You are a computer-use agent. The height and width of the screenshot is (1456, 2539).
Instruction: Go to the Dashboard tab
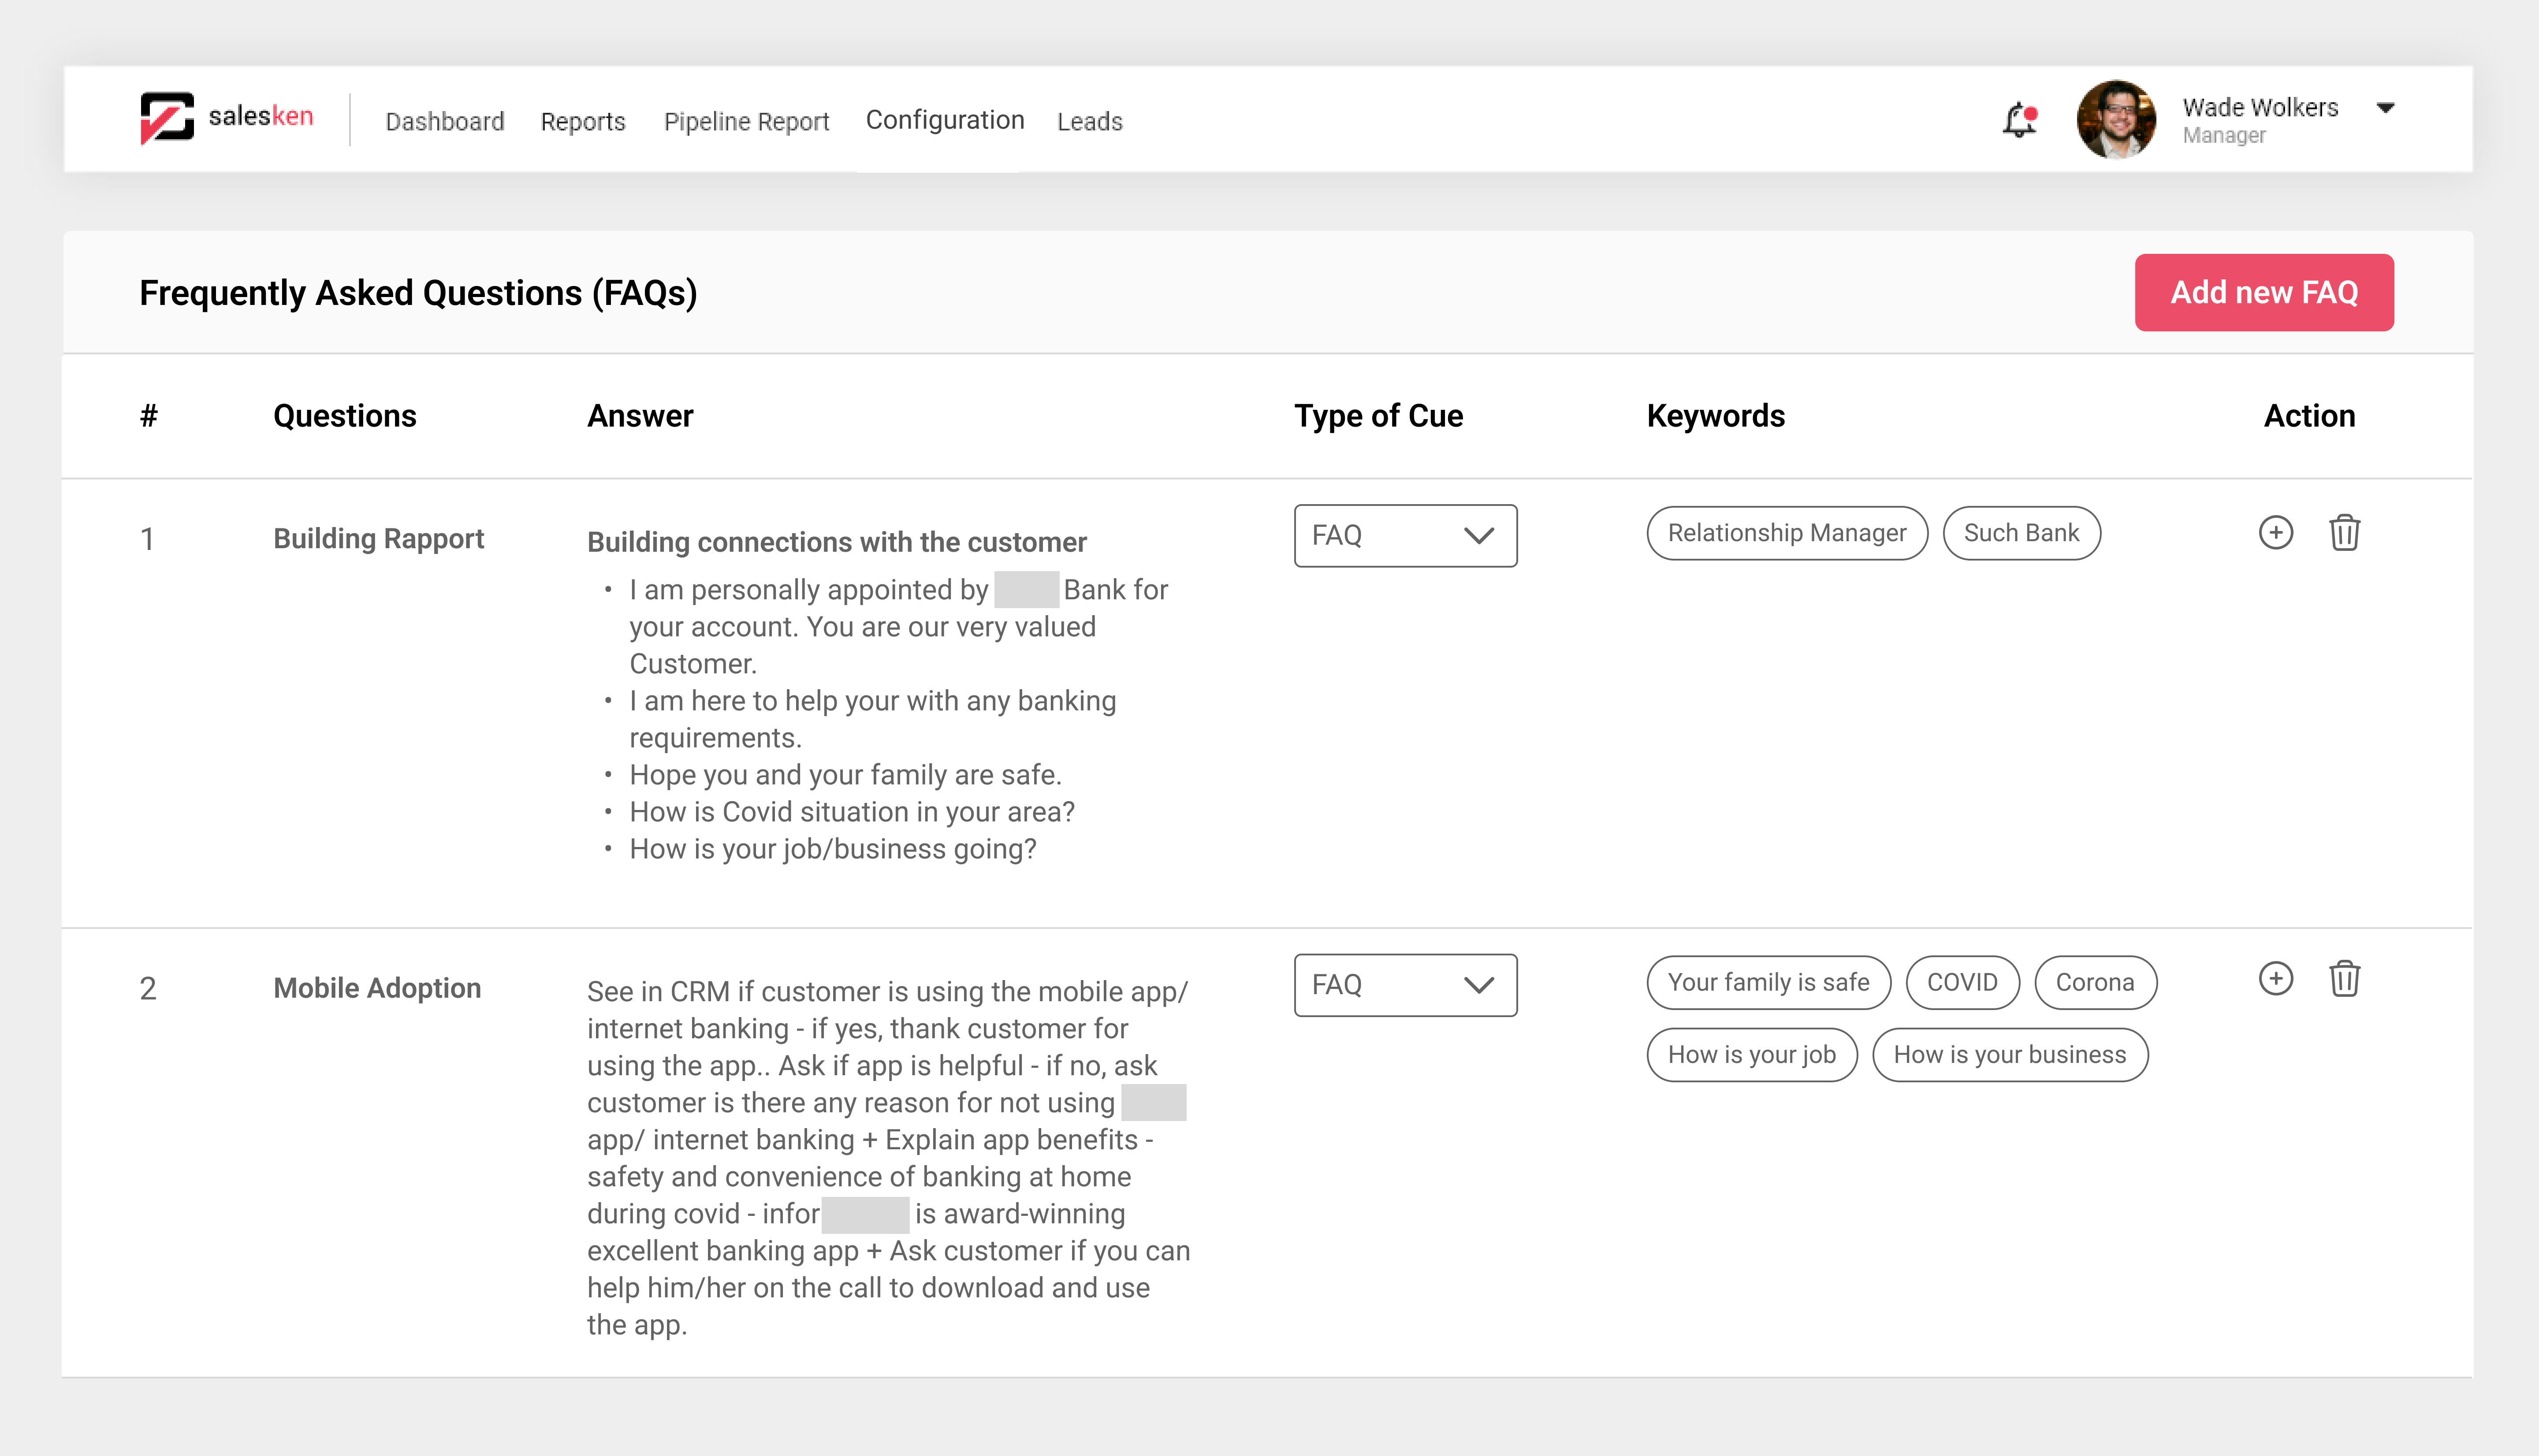[x=445, y=121]
